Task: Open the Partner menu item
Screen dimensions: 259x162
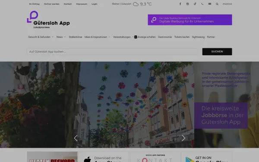Action: click(211, 37)
